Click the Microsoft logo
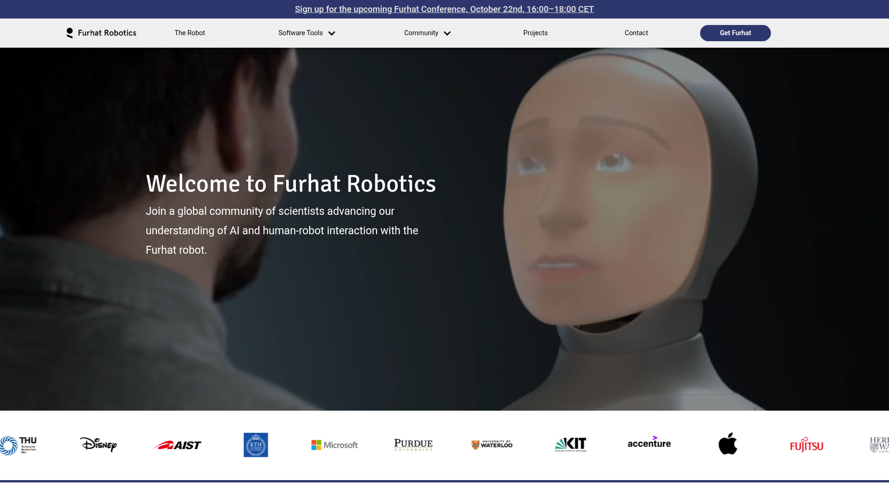 [334, 445]
